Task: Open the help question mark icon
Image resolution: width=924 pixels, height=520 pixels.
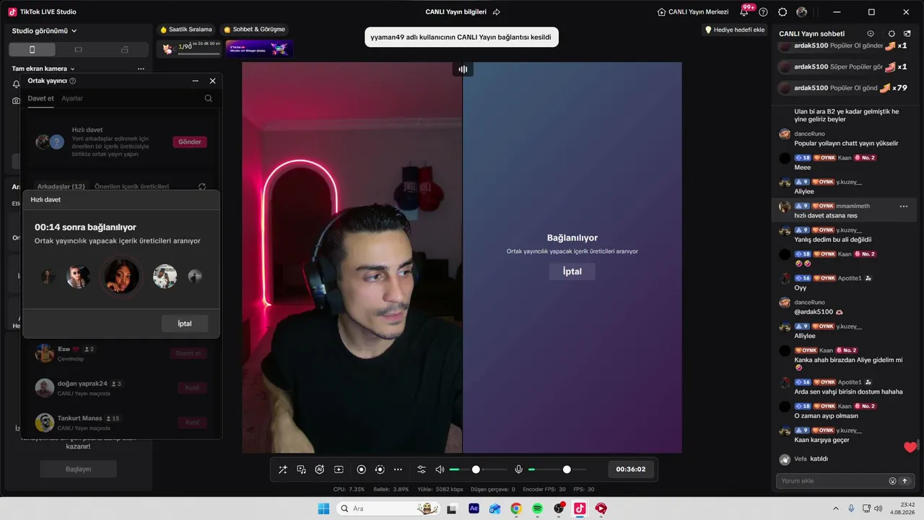Action: pyautogui.click(x=763, y=12)
